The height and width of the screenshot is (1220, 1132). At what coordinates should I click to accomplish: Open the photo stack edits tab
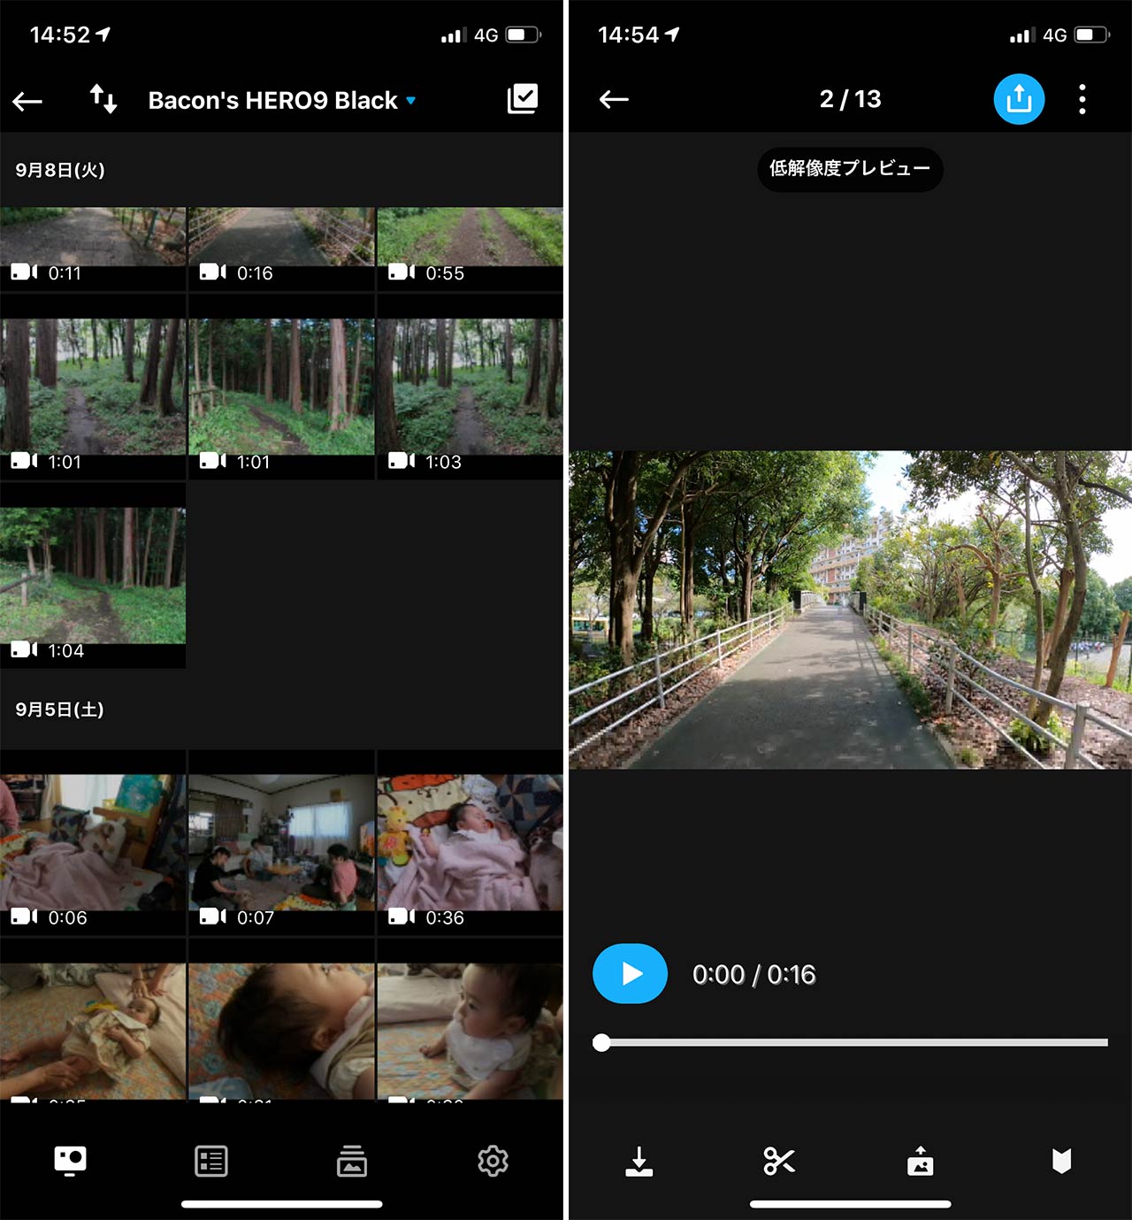pyautogui.click(x=352, y=1161)
